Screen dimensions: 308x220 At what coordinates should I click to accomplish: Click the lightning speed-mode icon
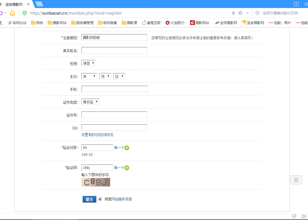[233, 13]
